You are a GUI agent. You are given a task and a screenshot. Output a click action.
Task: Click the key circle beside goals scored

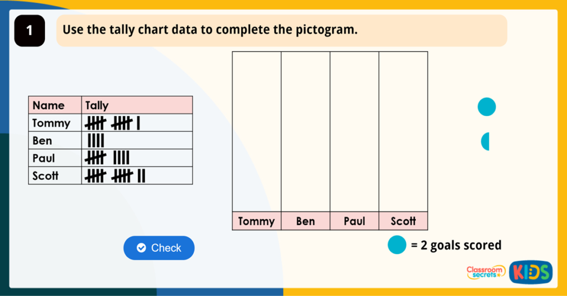pyautogui.click(x=397, y=245)
